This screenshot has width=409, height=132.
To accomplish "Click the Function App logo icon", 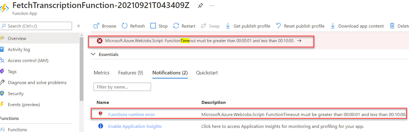I will pos(4,8).
